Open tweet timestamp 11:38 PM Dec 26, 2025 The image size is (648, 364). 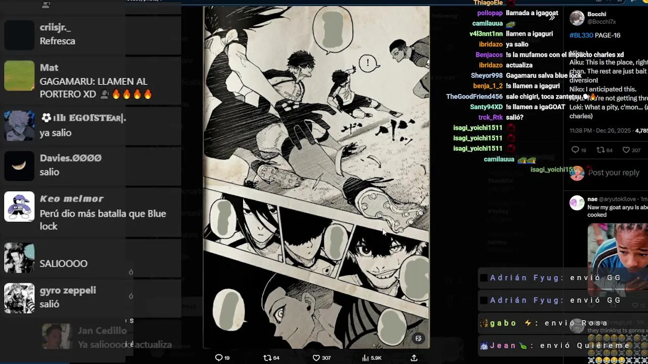600,130
